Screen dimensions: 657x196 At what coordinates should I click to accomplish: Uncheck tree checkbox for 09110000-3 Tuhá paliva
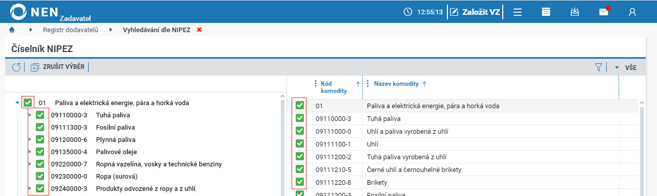point(40,115)
